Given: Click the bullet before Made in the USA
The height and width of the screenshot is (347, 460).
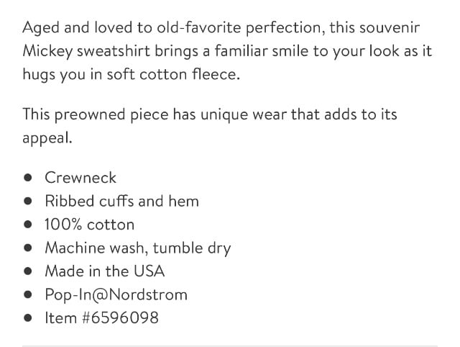Looking at the screenshot, I should click(x=28, y=271).
